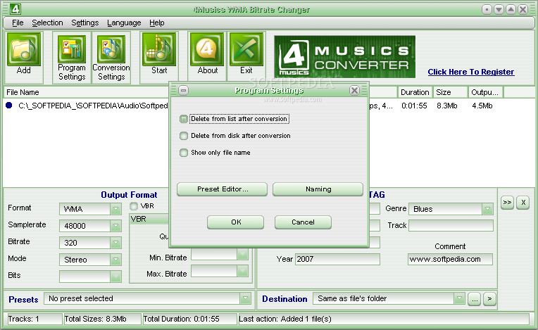
Task: Click the Outpu... column header
Action: point(485,92)
